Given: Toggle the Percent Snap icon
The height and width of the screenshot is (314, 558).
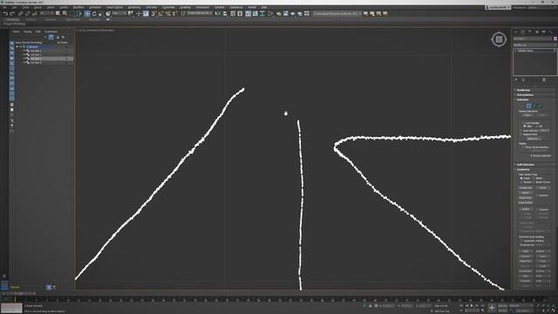Looking at the screenshot, I should 167,14.
